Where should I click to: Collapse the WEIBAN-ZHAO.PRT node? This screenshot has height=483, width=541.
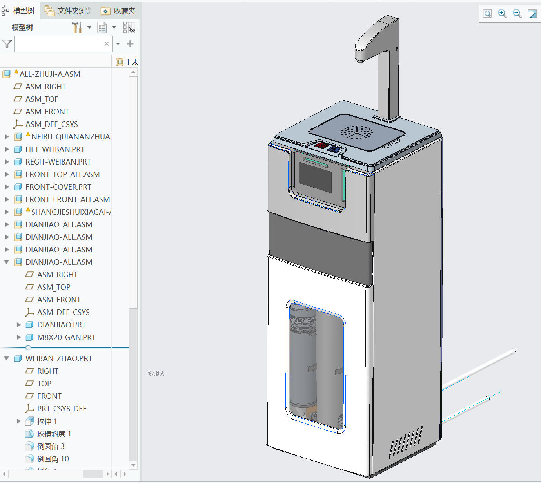click(7, 358)
